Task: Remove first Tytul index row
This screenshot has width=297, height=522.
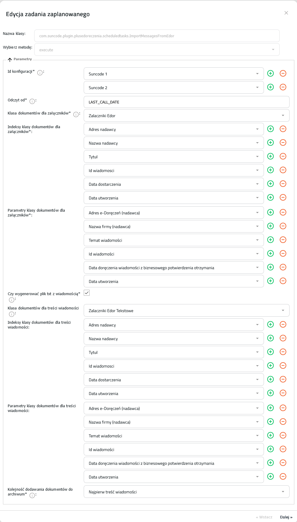Action: coord(283,156)
